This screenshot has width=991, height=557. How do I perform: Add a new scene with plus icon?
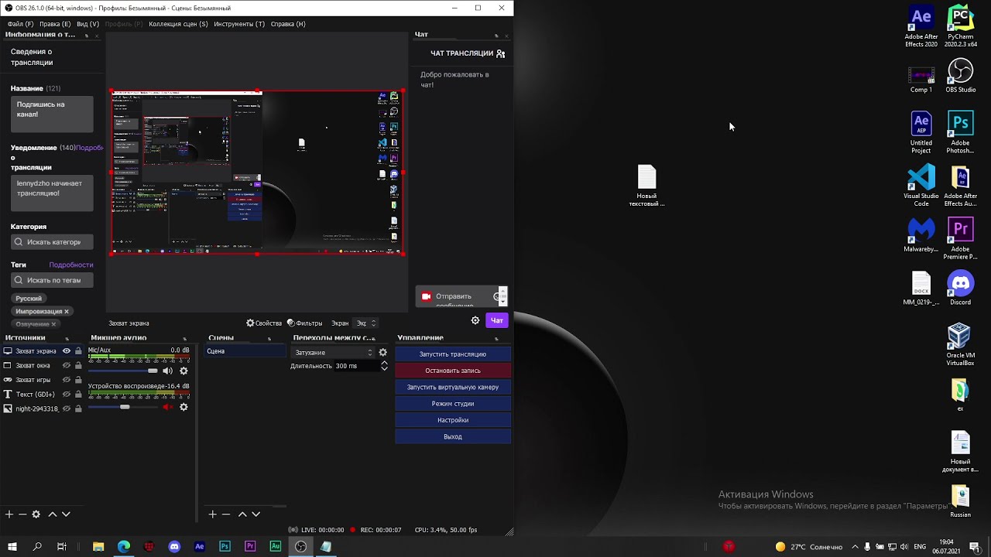coord(213,514)
